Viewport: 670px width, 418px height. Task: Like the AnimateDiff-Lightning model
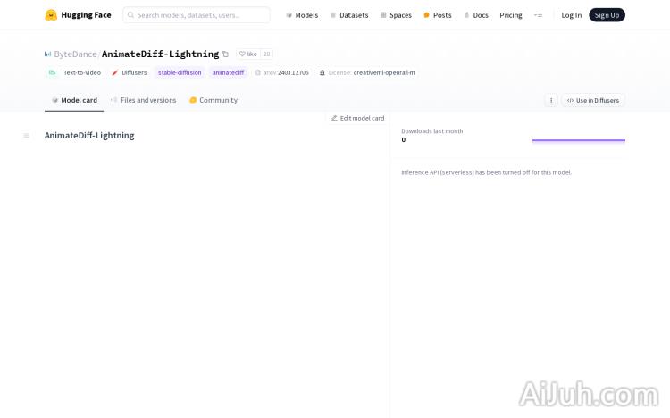(x=248, y=54)
